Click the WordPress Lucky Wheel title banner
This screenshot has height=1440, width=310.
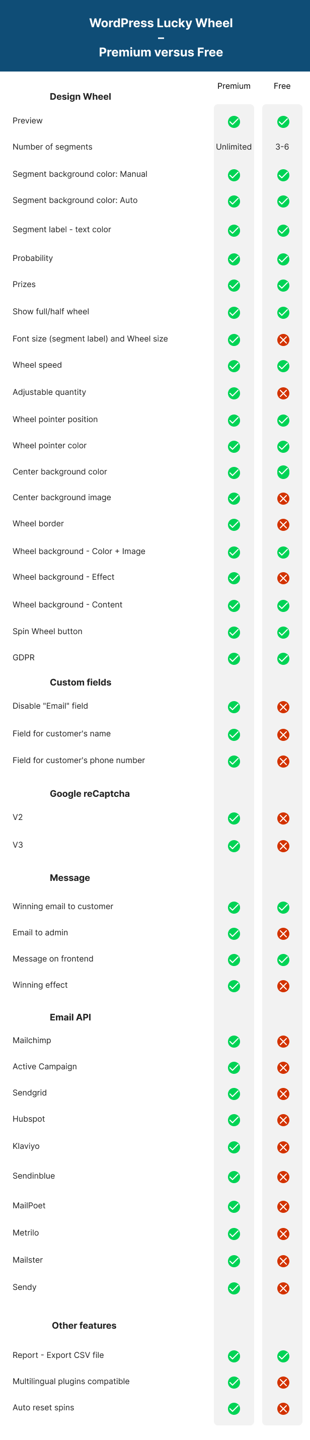[x=154, y=36]
